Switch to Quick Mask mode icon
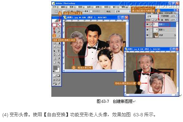Viewport: 183px width, 122px height. (59, 76)
